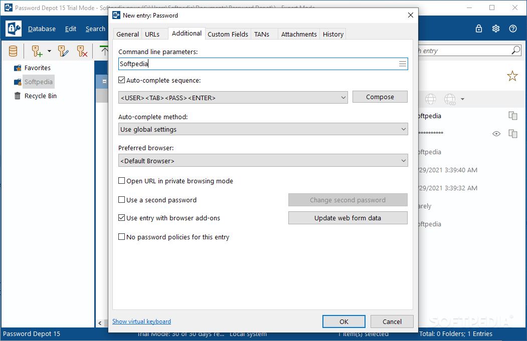
Task: Reveal password with eye icon
Action: [x=496, y=134]
